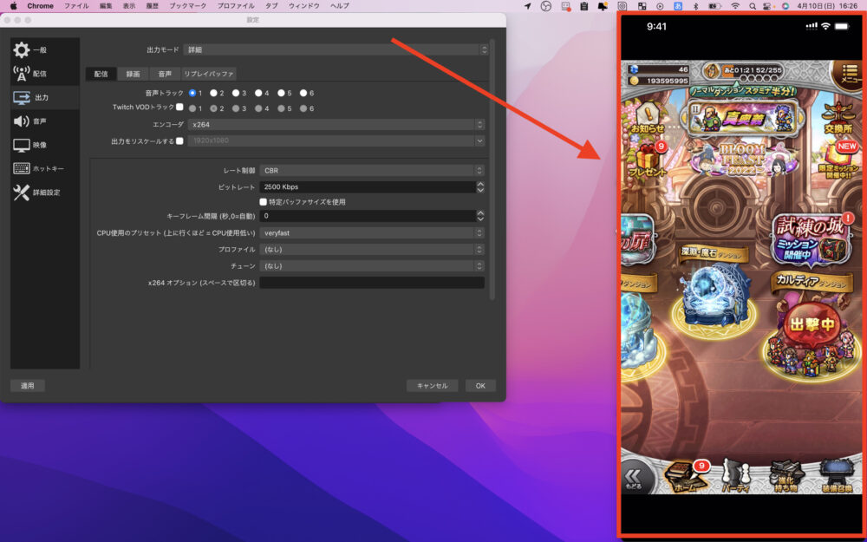Focus the キーフレーム間隔 field showing 0
This screenshot has height=542, width=867.
(368, 216)
